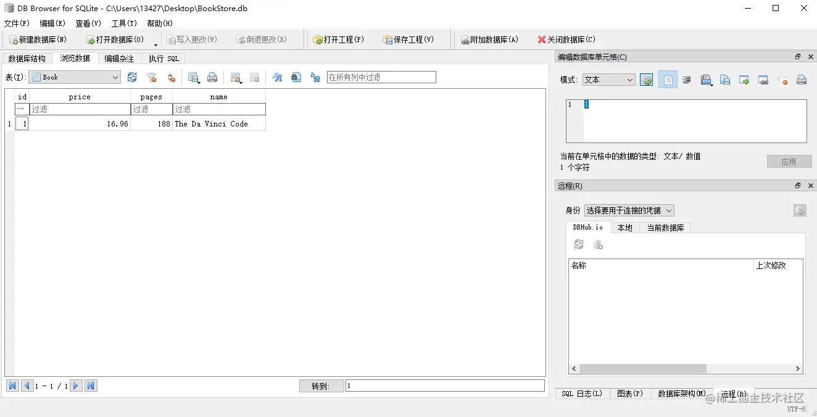Screen dimensions: 817x417
Task: Sort by the pages column header
Action: click(x=151, y=96)
